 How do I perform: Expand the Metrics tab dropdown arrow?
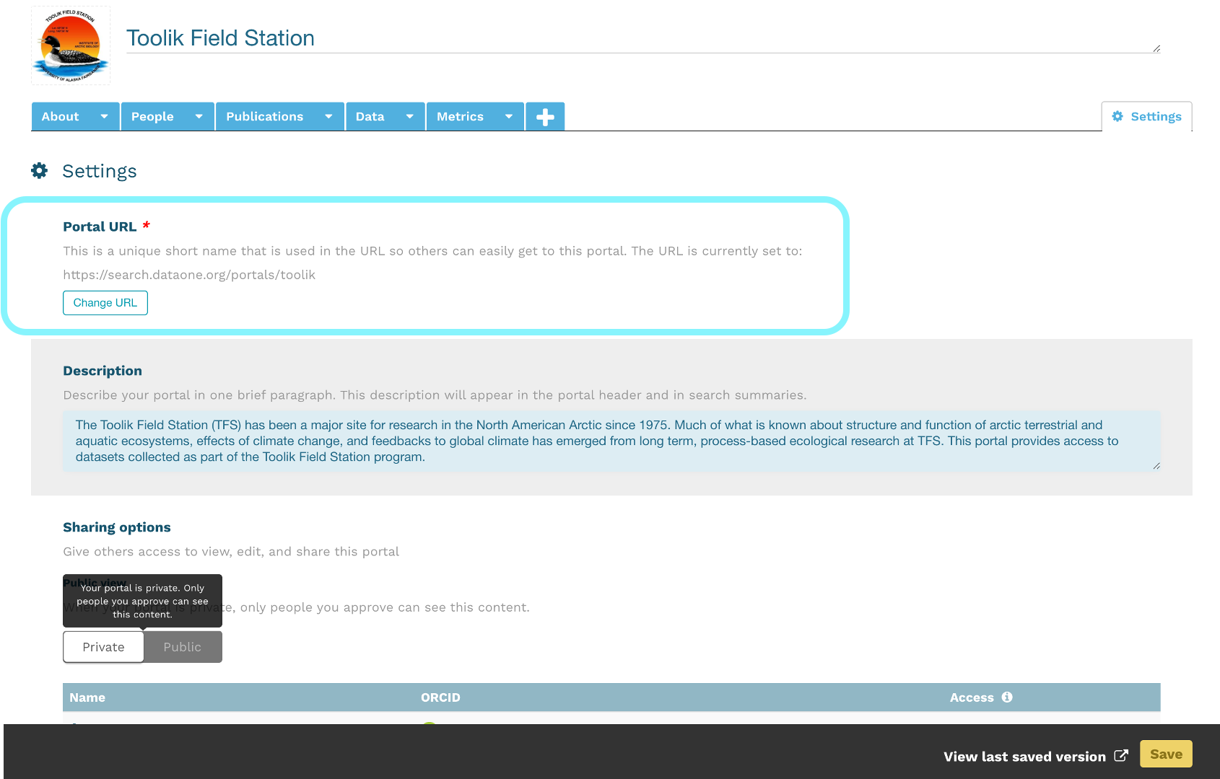click(x=509, y=116)
